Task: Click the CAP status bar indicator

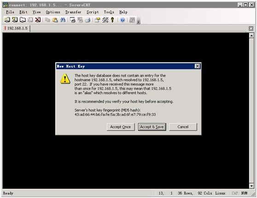Action: 235,193
